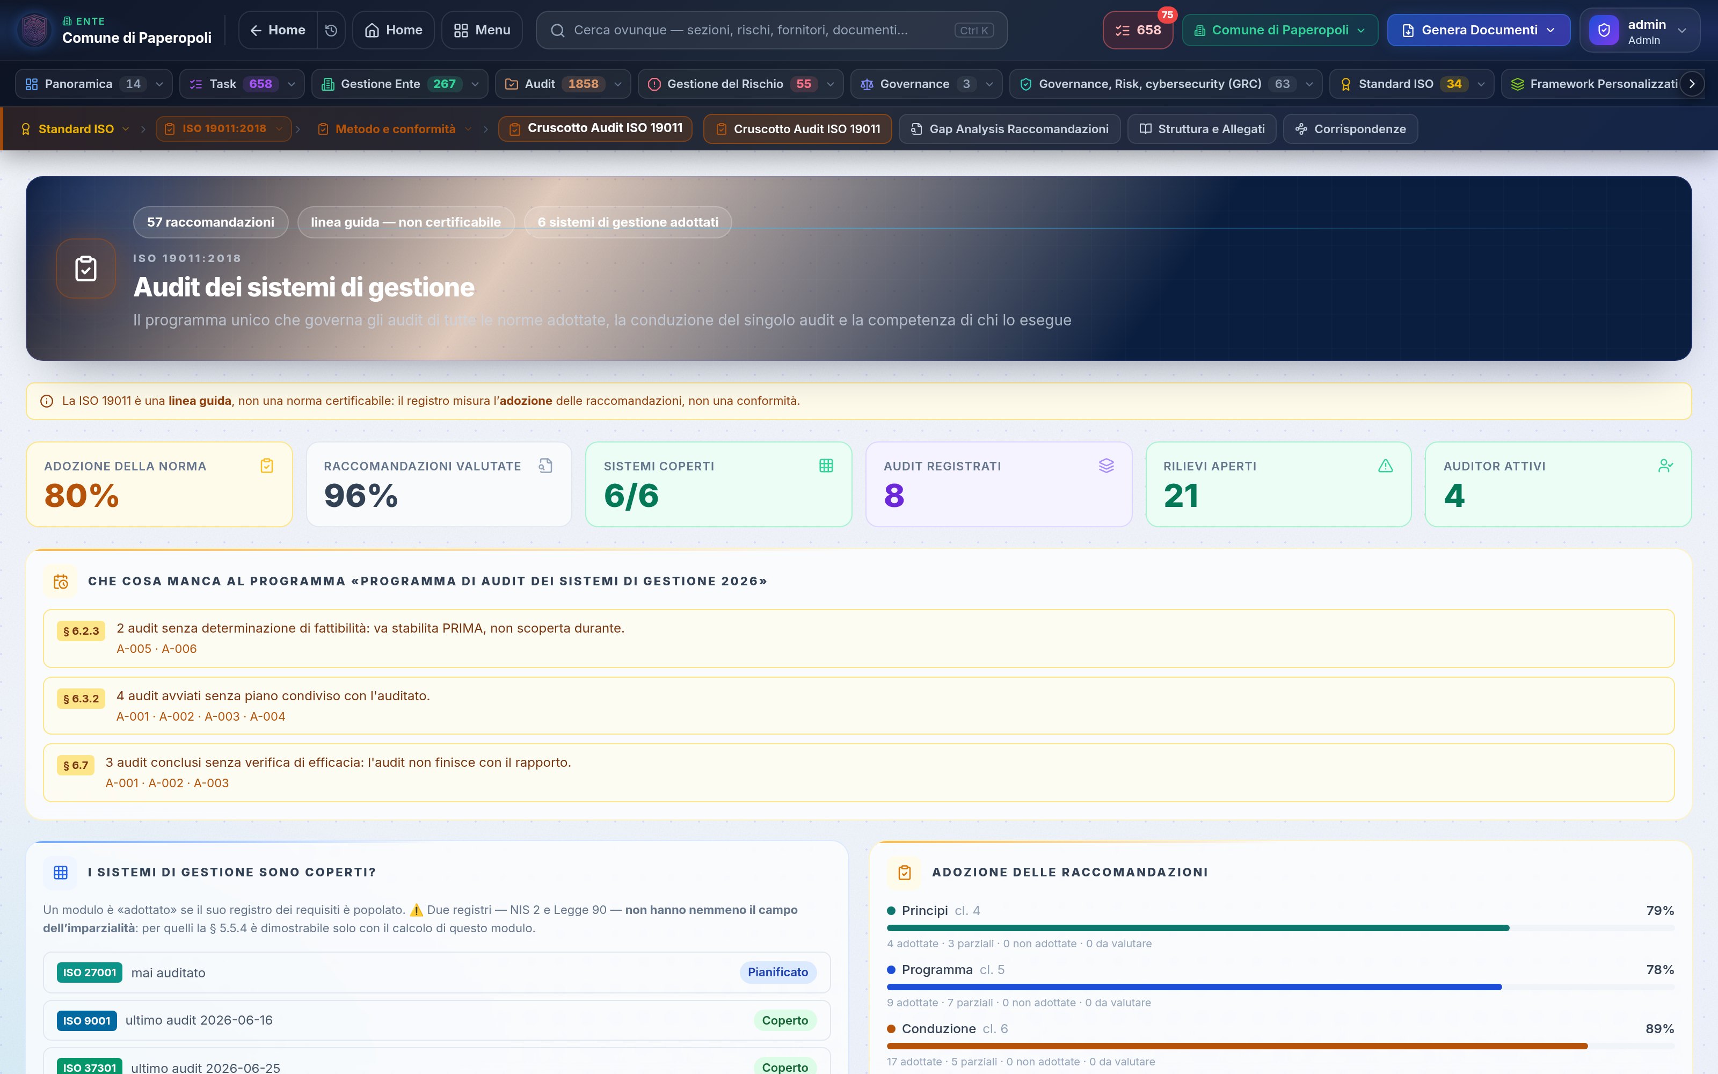The width and height of the screenshot is (1718, 1074).
Task: Click the Governance scales icon
Action: [x=867, y=84]
